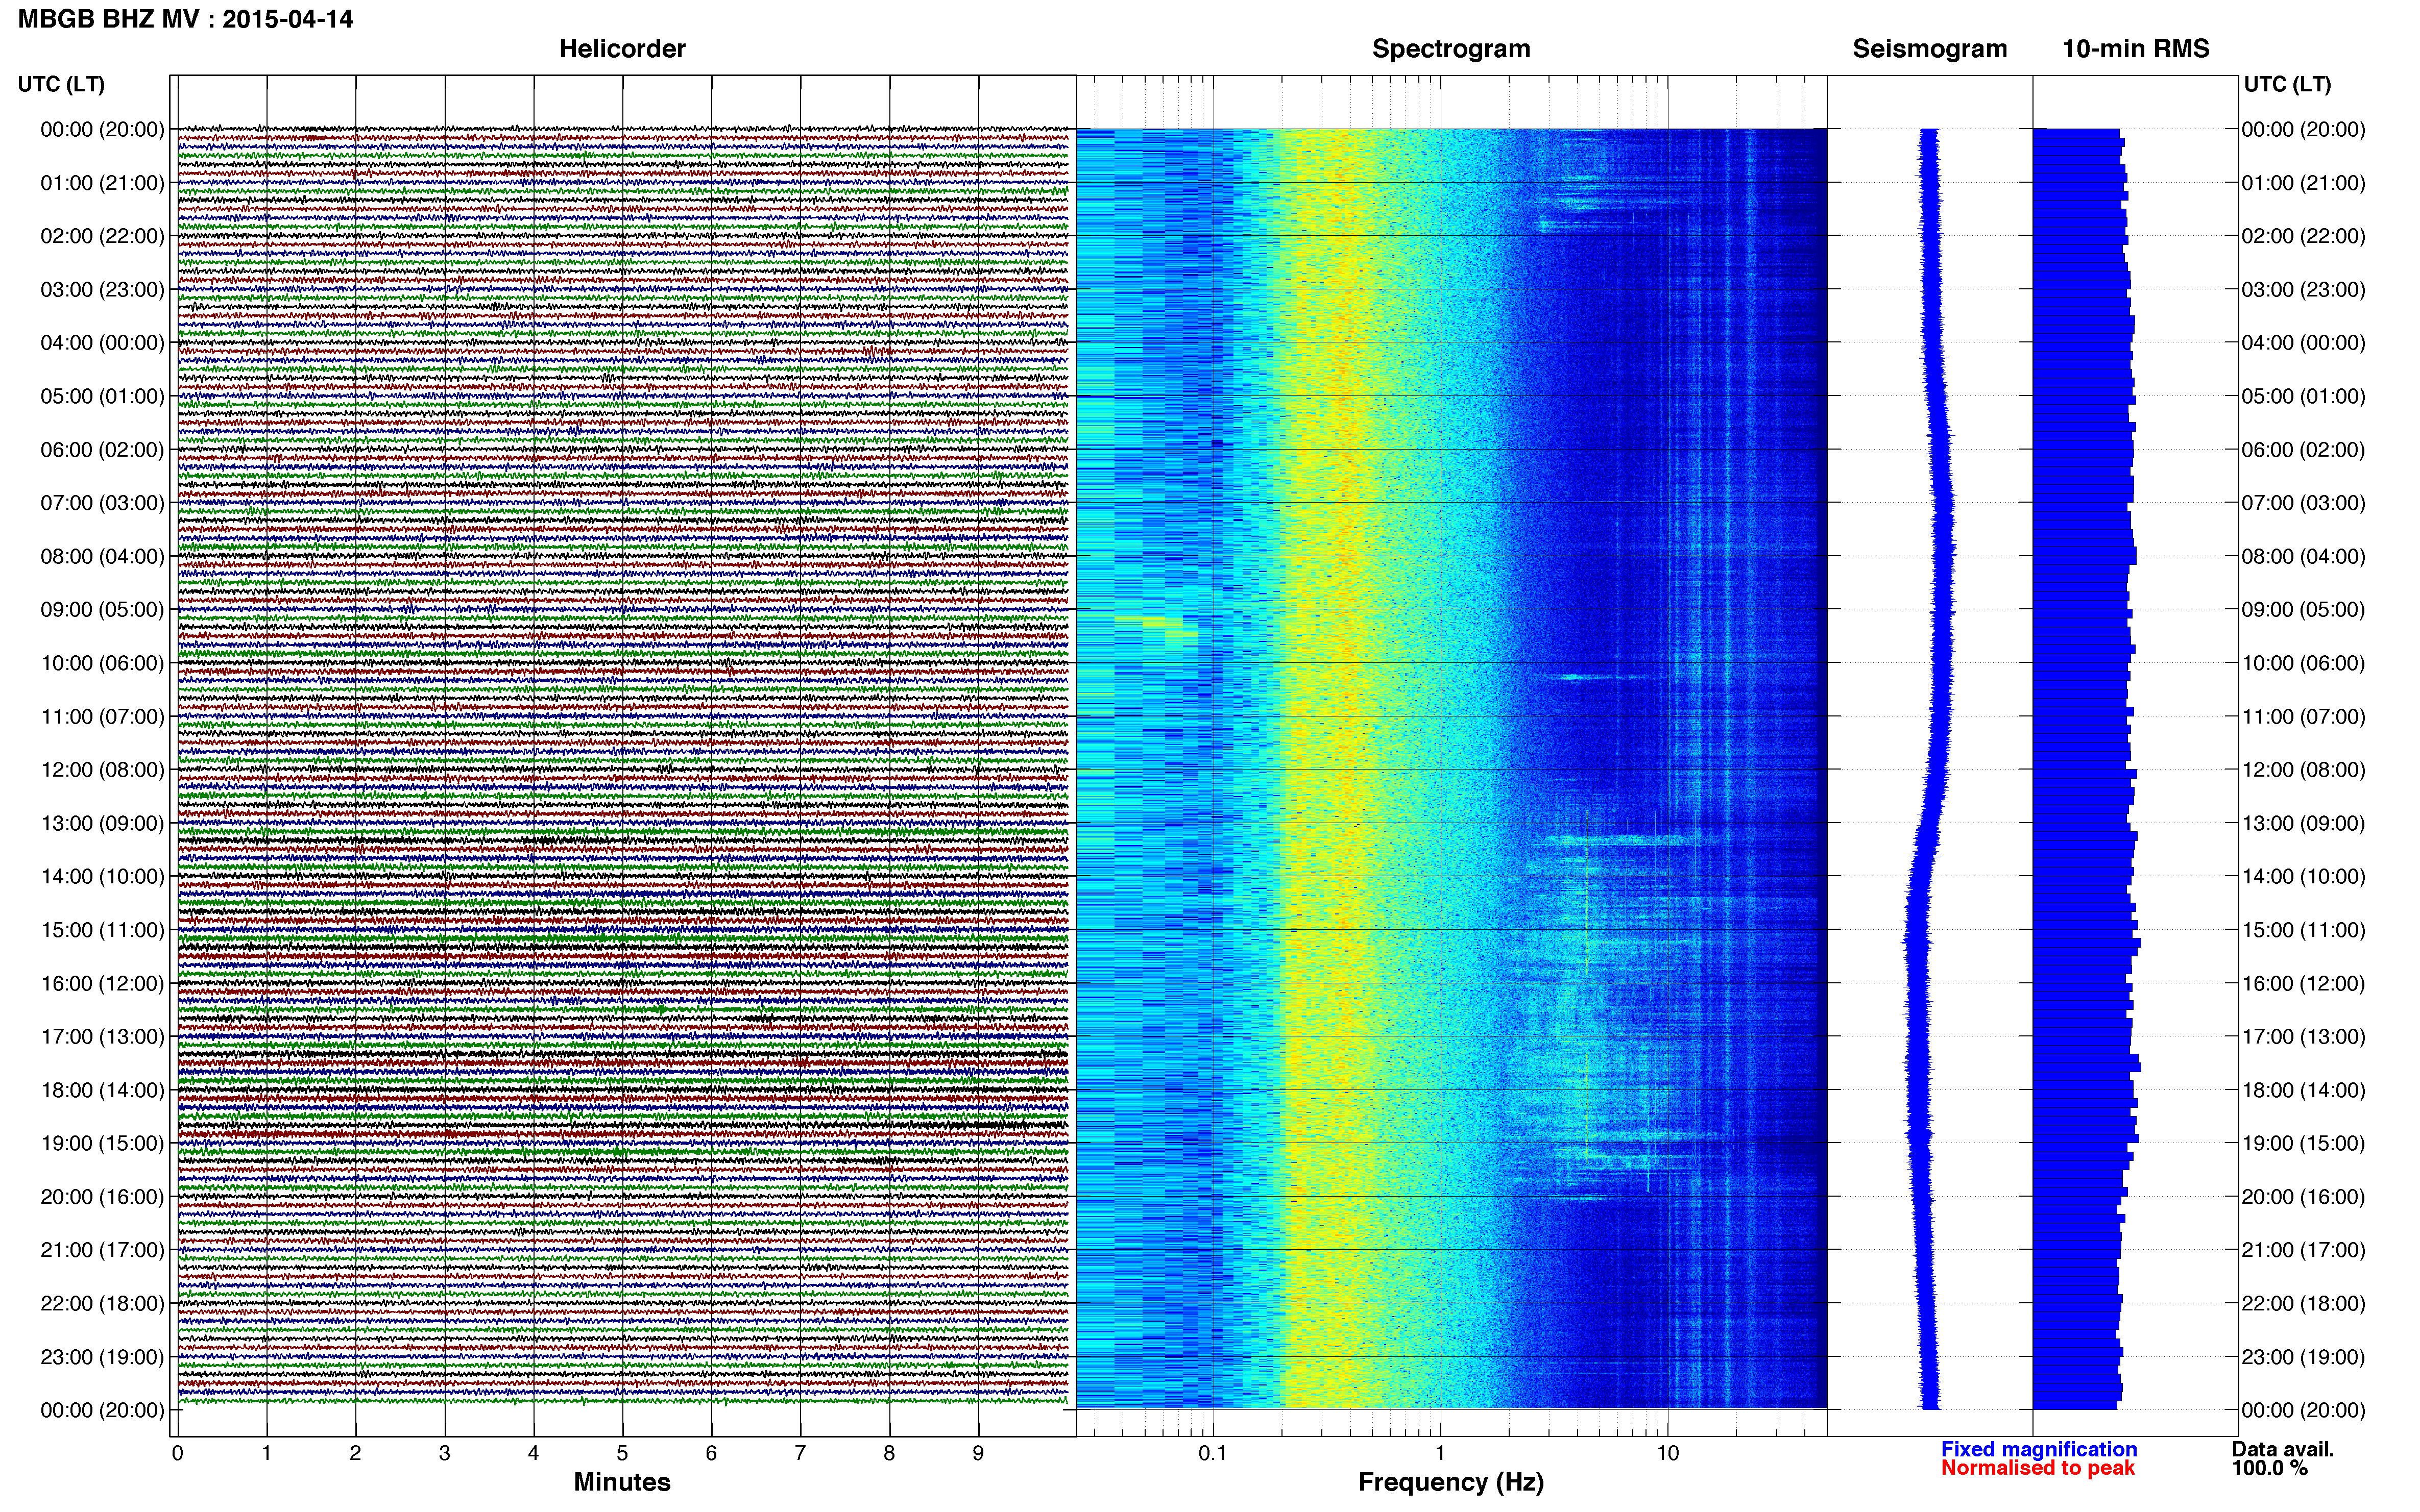Click the left '16:00 (12:00)' time label
Viewport: 2420px width, 1512px height.
[x=102, y=983]
